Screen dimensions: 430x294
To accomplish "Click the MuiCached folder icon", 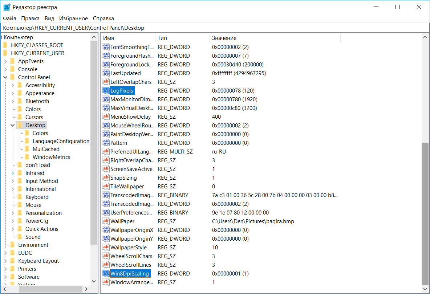I will (x=27, y=149).
